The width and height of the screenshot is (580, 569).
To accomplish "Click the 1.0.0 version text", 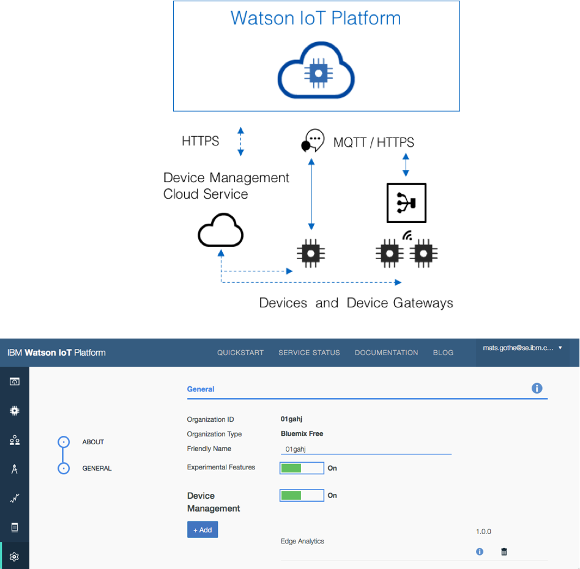I will click(483, 532).
